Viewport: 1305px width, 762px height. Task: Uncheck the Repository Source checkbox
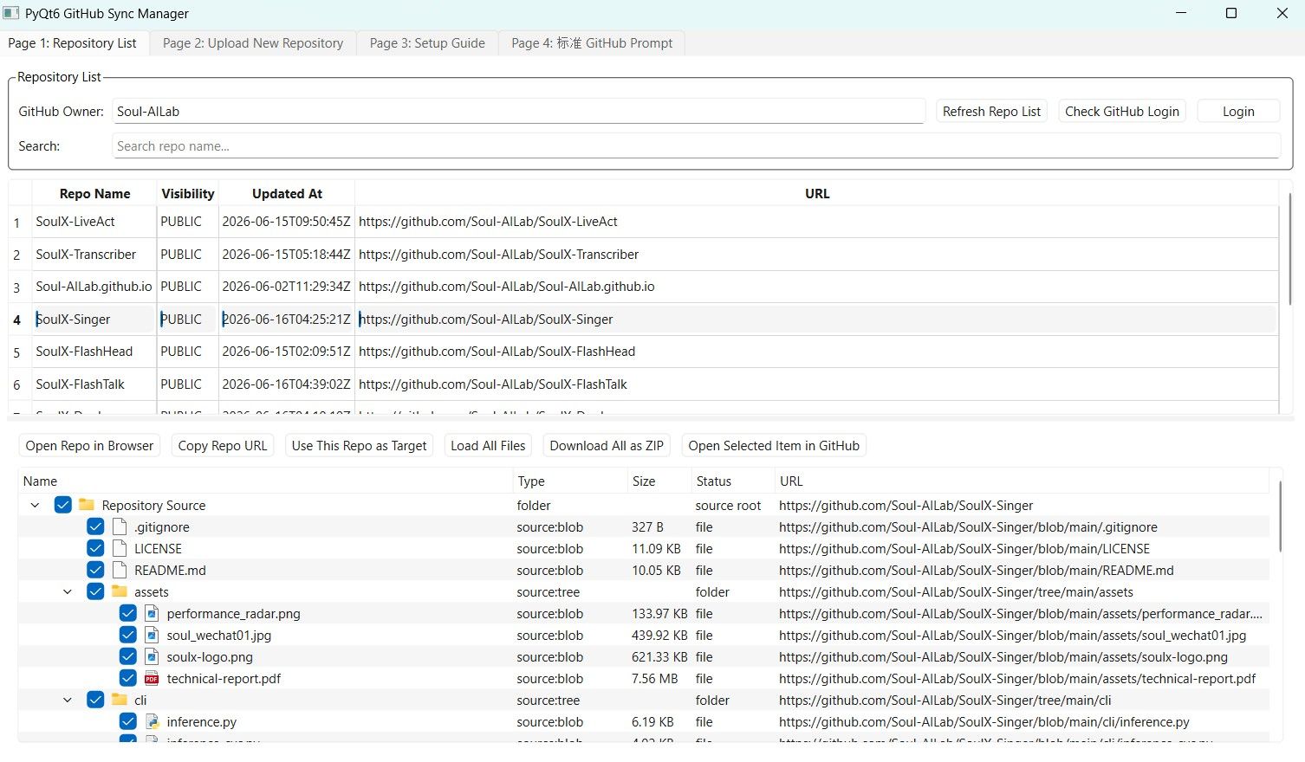63,505
